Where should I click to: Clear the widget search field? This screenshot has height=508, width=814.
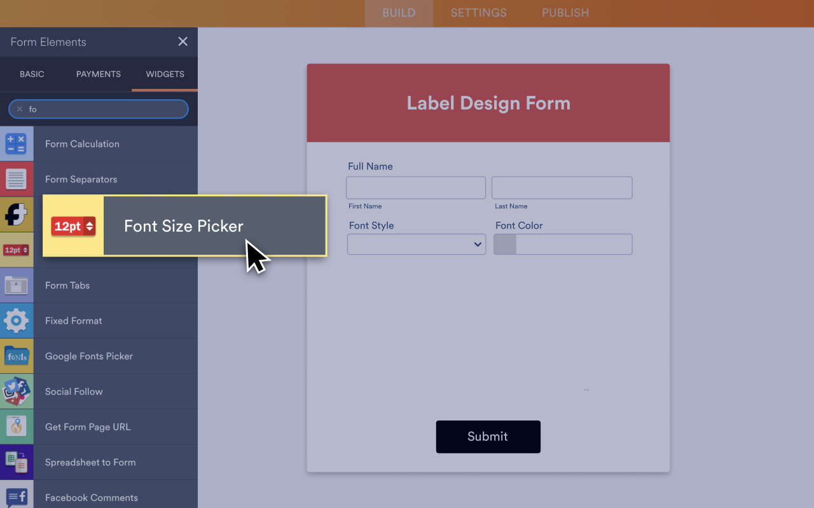[x=20, y=109]
